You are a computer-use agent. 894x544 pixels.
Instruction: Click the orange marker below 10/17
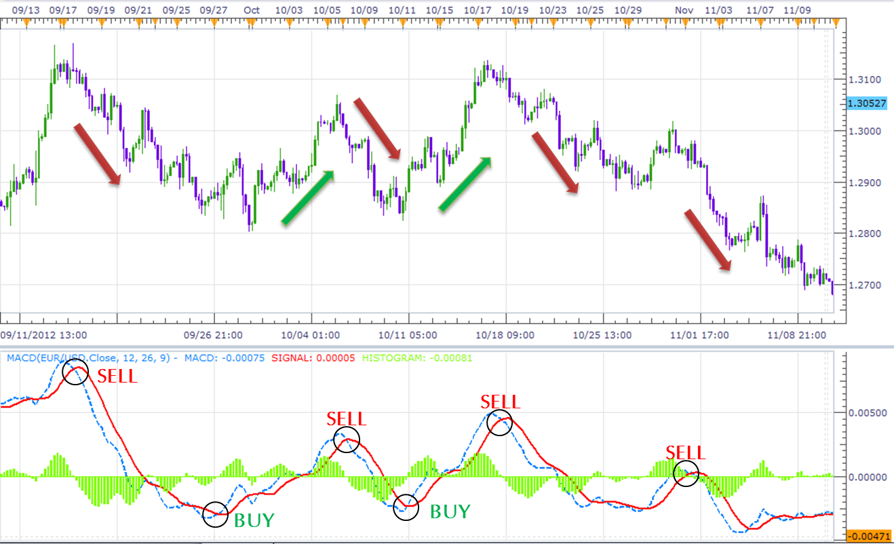pyautogui.click(x=478, y=22)
